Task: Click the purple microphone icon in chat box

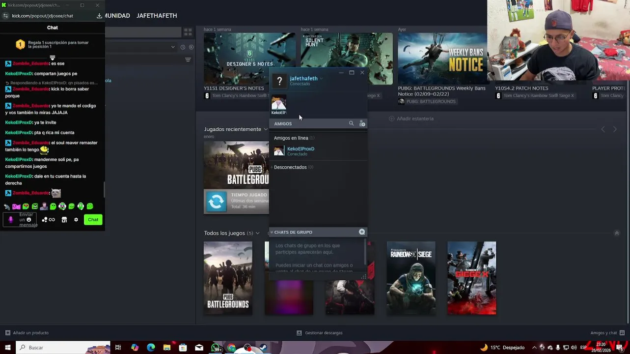Action: click(x=11, y=220)
